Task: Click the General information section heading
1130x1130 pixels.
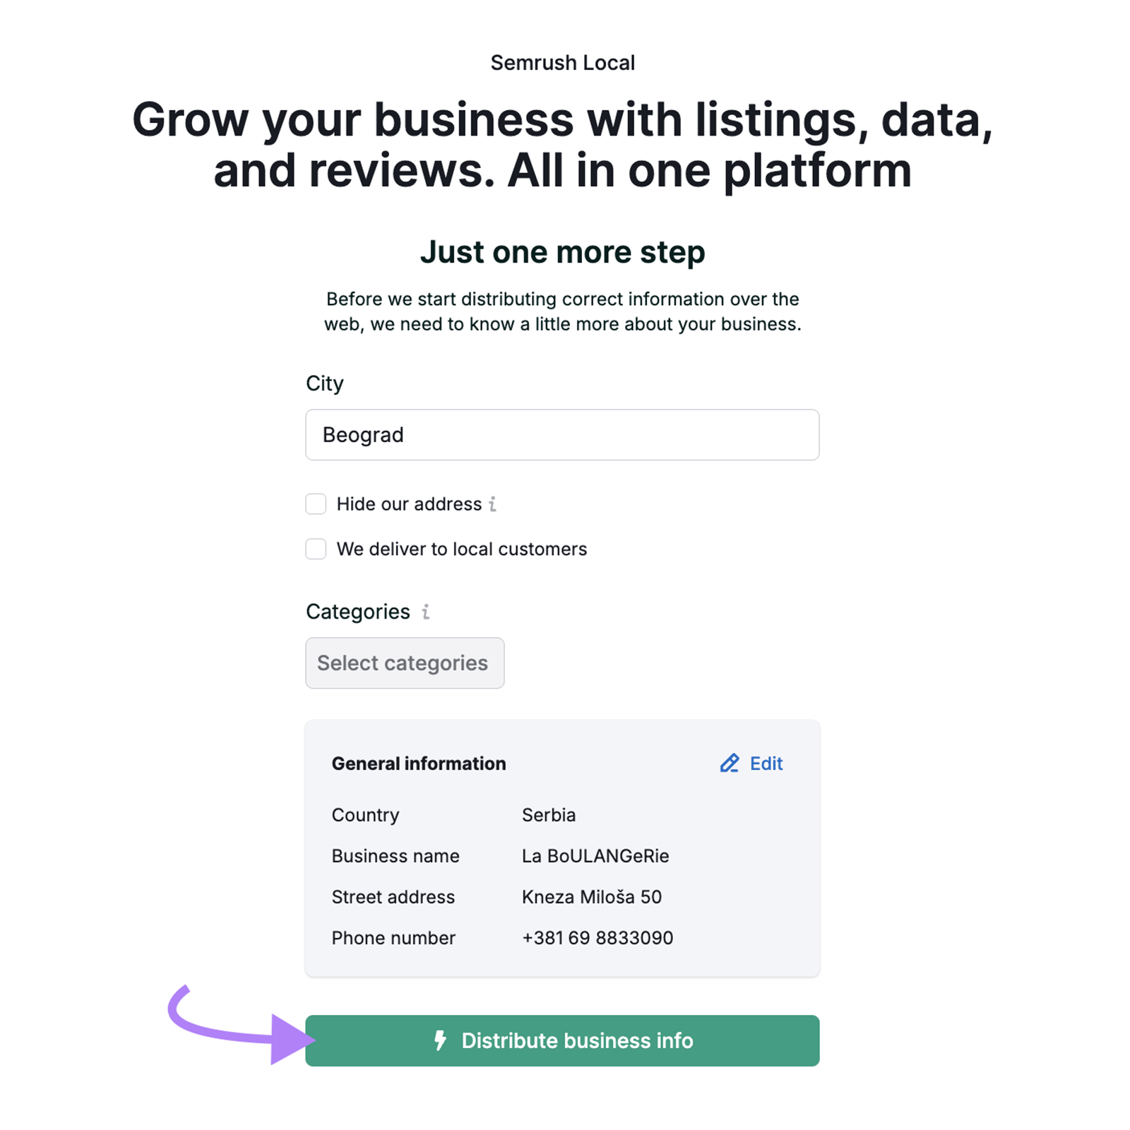Action: coord(418,763)
